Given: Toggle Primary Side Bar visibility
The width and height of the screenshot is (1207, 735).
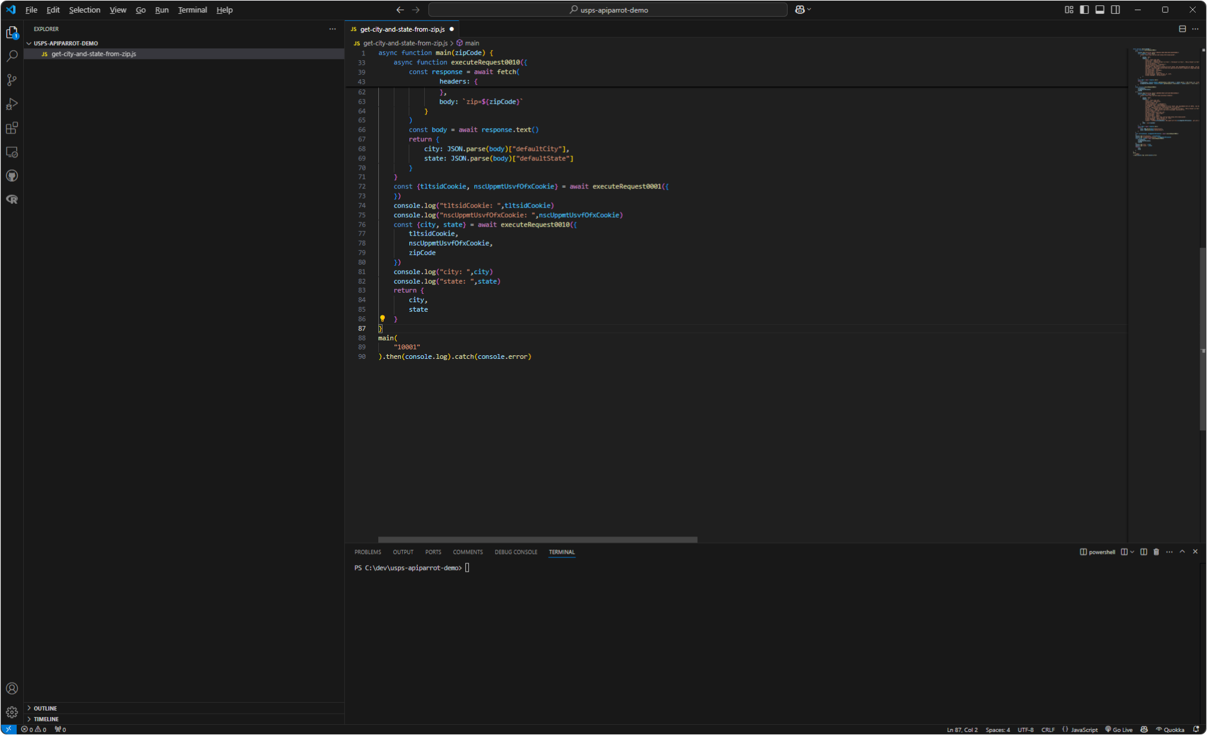Looking at the screenshot, I should pos(1084,10).
